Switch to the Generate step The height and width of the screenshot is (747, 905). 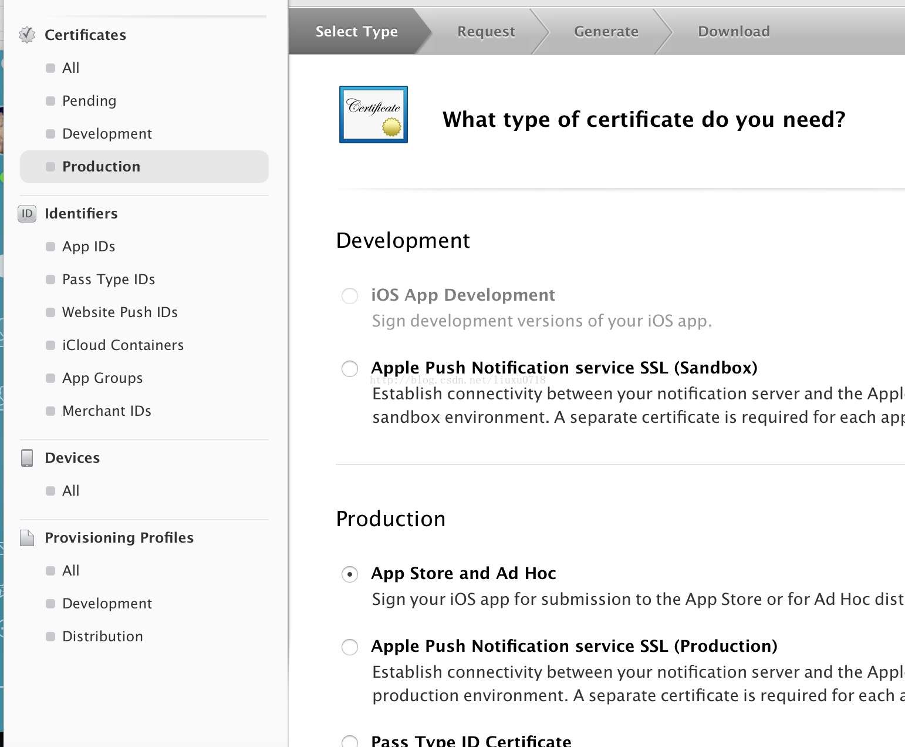(606, 32)
